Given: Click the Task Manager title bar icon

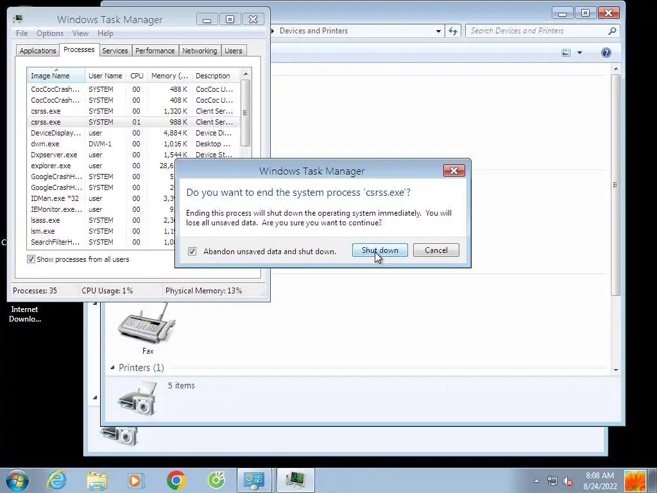Looking at the screenshot, I should click(x=18, y=19).
